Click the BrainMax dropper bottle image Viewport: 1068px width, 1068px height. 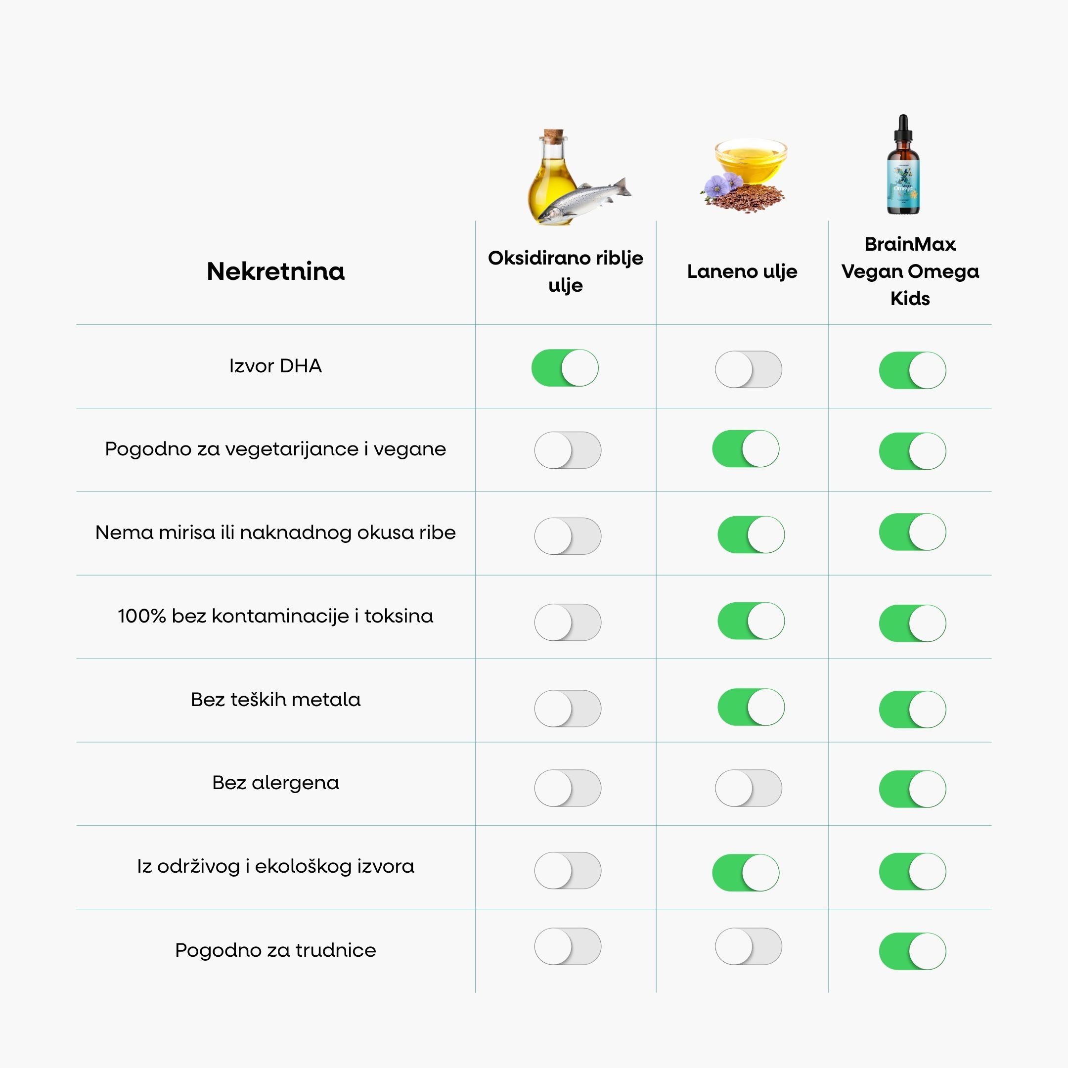pos(903,165)
